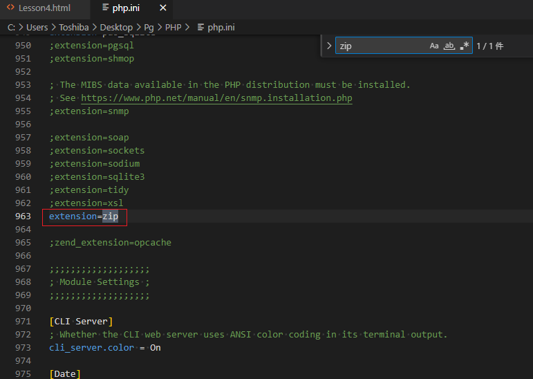Open the PHP breadcrumb folder segment

[x=174, y=27]
